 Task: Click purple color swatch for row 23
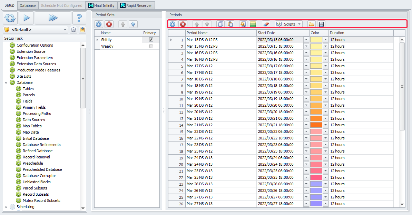[x=316, y=184]
